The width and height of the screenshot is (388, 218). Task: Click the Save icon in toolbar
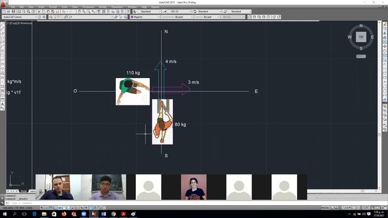point(13,12)
